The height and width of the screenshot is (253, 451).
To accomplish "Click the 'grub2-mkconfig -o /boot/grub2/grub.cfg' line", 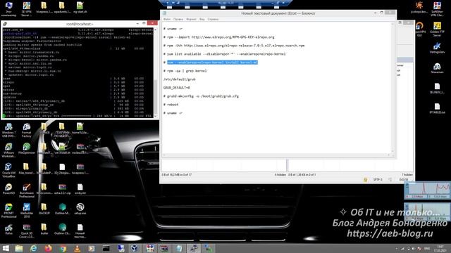I will coord(201,96).
